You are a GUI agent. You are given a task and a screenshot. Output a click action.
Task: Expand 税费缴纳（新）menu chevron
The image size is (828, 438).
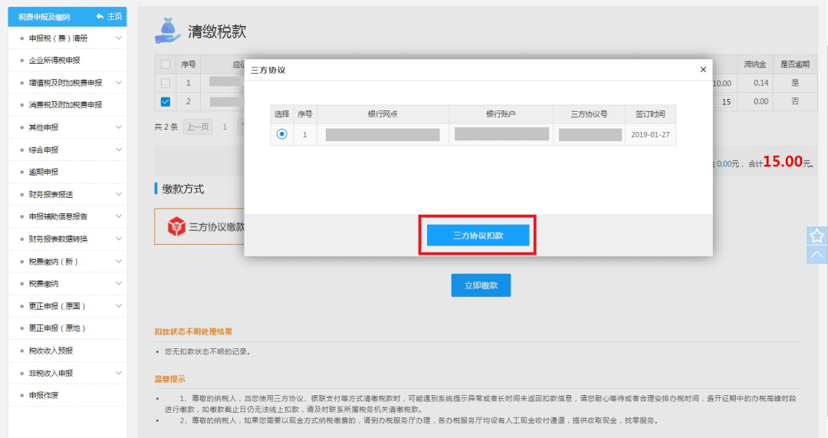(119, 262)
